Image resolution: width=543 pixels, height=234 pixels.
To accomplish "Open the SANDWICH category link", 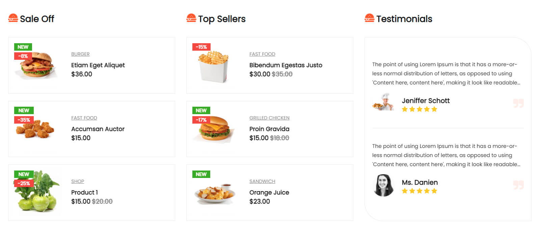I will 262,181.
